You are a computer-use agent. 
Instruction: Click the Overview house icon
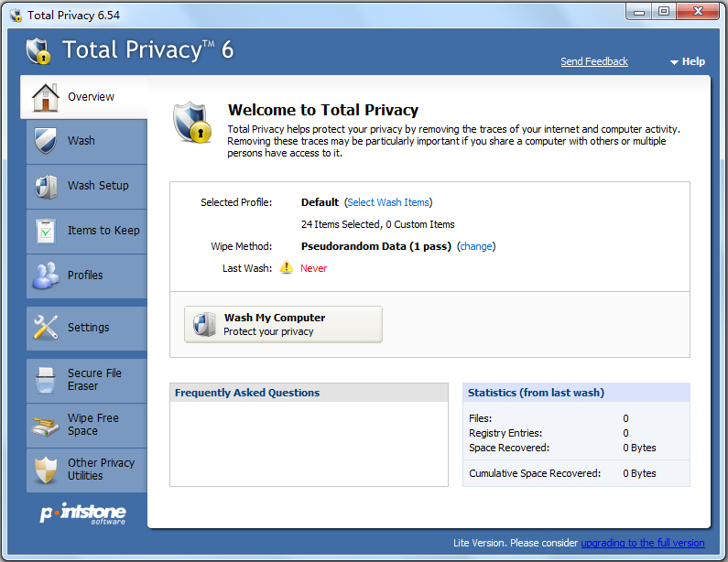pos(45,97)
